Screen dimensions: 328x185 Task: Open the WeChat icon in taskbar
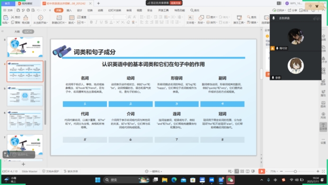point(230,180)
